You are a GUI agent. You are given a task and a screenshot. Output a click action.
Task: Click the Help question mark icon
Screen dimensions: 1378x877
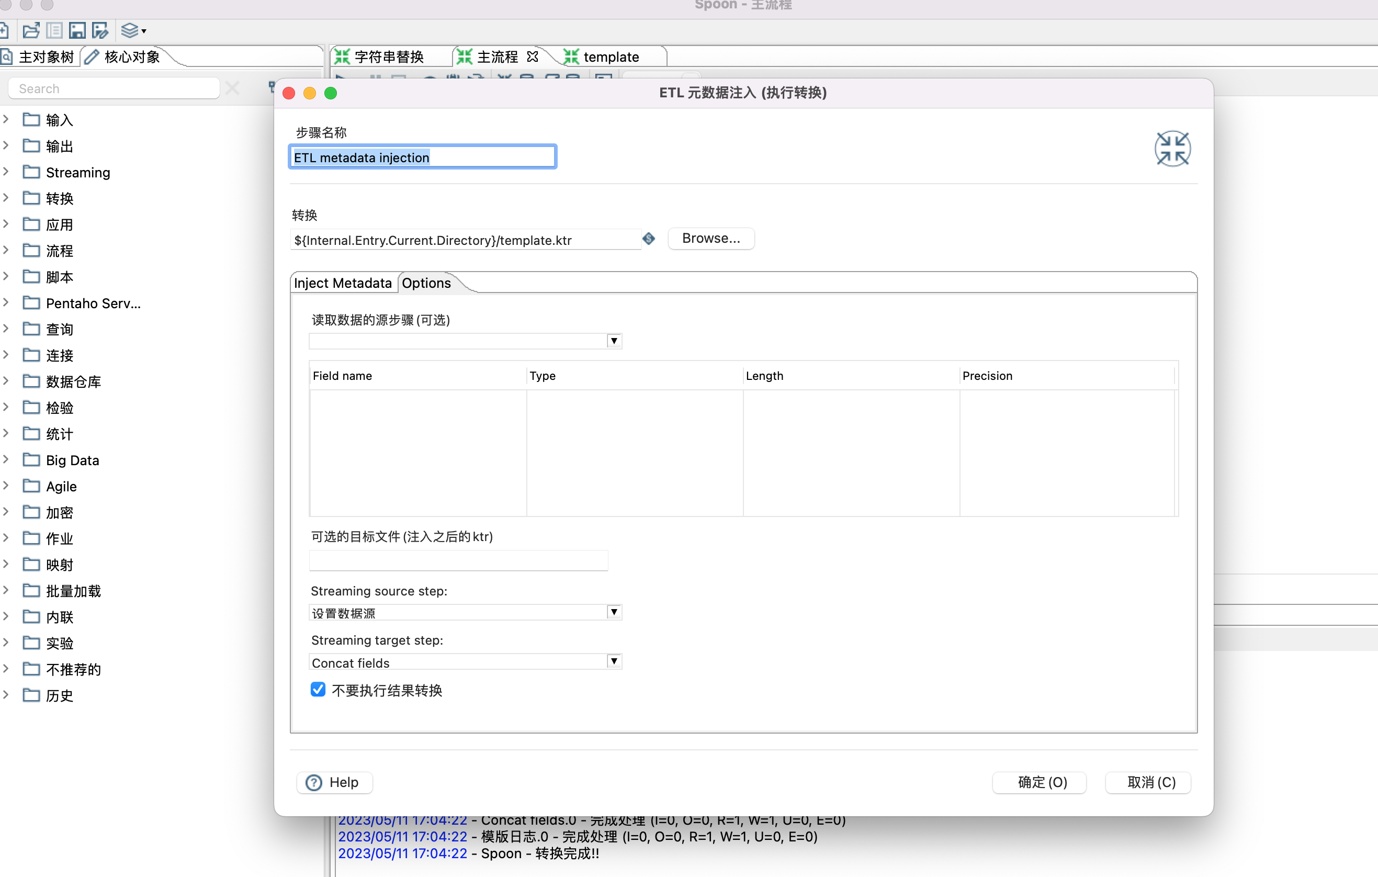(313, 782)
